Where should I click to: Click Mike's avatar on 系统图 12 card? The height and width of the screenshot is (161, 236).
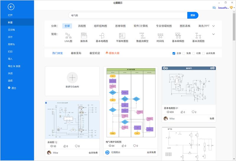pos(49,153)
